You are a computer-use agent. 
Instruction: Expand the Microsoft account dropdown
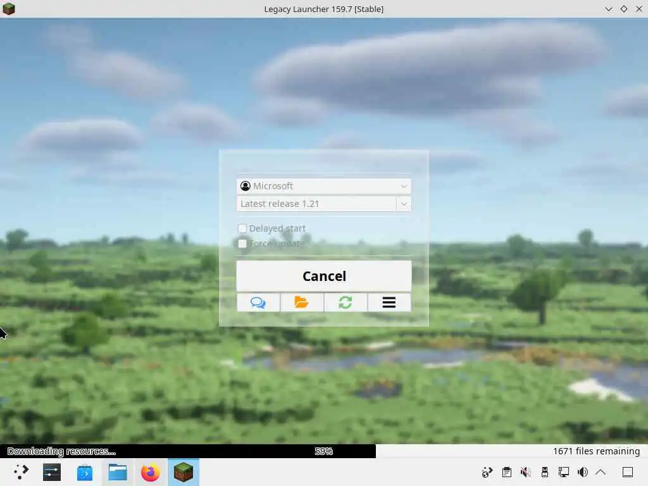[x=323, y=186]
